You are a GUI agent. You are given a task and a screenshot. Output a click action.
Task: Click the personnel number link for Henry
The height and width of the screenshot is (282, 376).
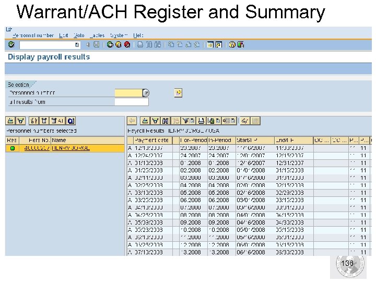click(x=37, y=148)
